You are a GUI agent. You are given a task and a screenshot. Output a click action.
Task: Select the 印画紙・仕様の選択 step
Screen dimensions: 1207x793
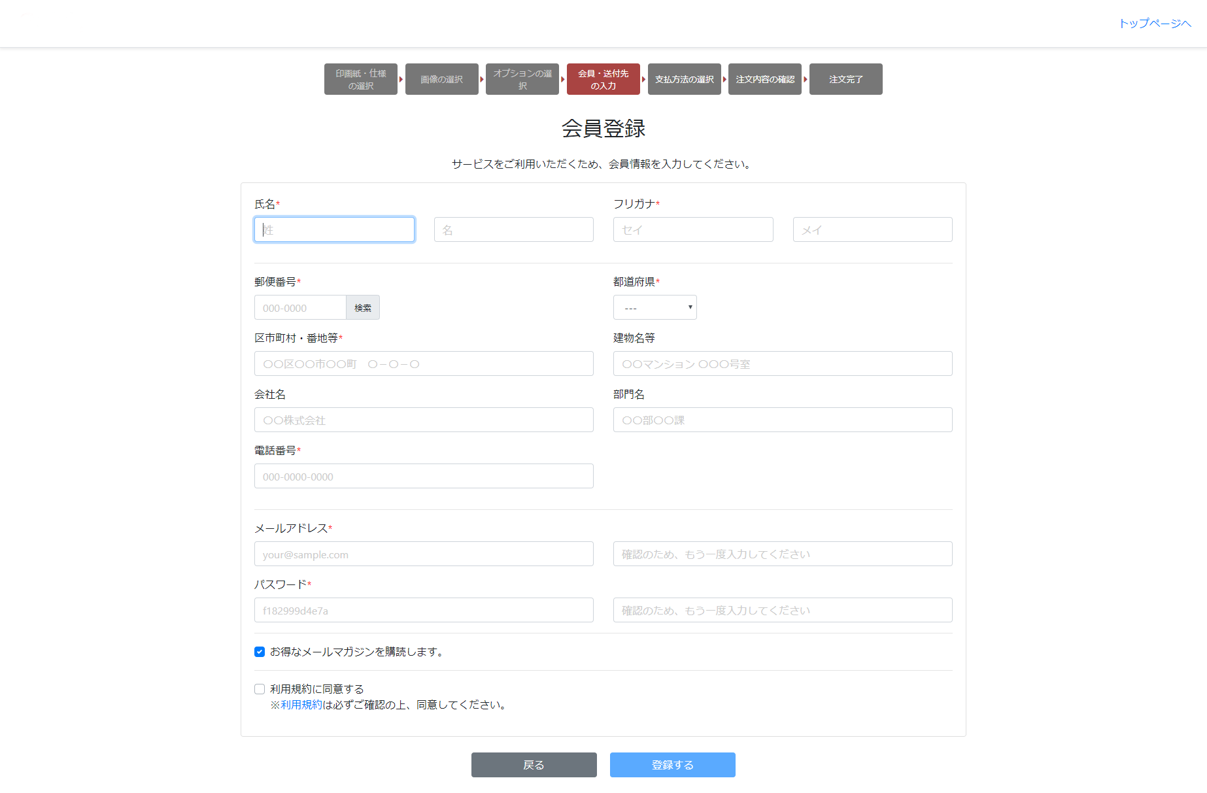(x=361, y=79)
